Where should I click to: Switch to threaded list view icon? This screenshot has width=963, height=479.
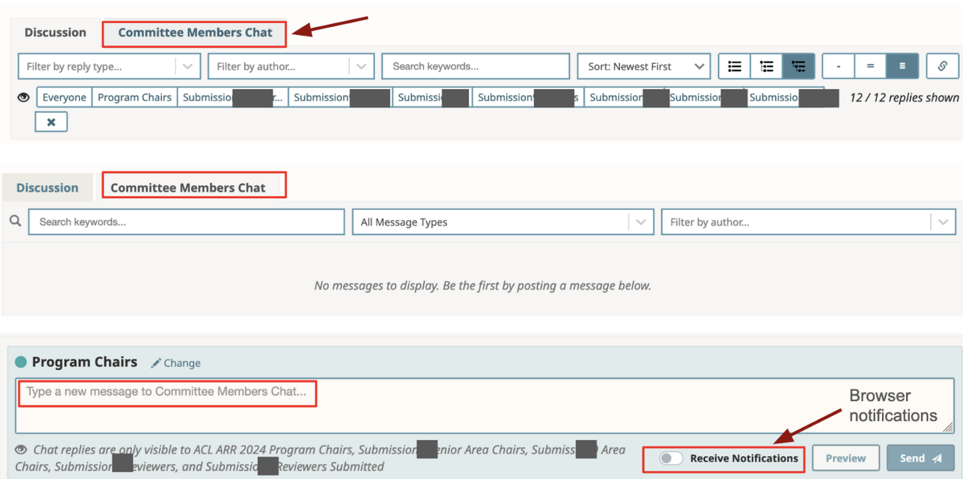(767, 66)
